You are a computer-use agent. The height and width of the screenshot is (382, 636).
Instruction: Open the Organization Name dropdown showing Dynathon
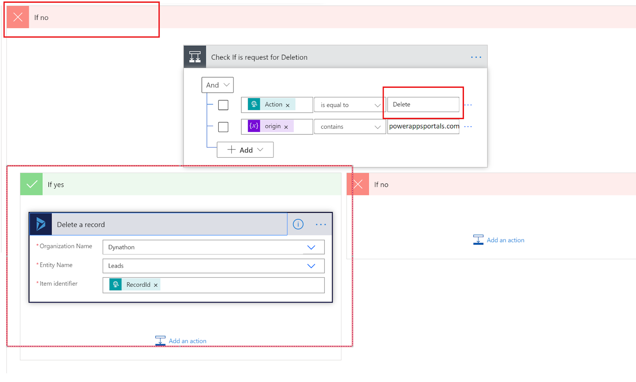[x=311, y=247]
